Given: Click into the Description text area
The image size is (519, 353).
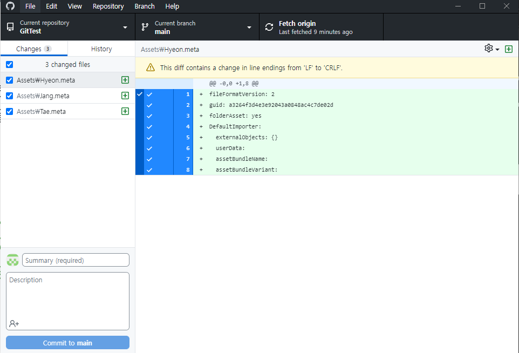Looking at the screenshot, I should click(67, 301).
